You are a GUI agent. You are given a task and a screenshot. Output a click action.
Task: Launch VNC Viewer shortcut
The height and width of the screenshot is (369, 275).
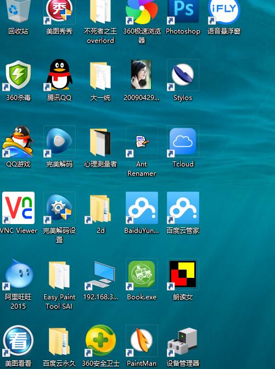coord(18,208)
